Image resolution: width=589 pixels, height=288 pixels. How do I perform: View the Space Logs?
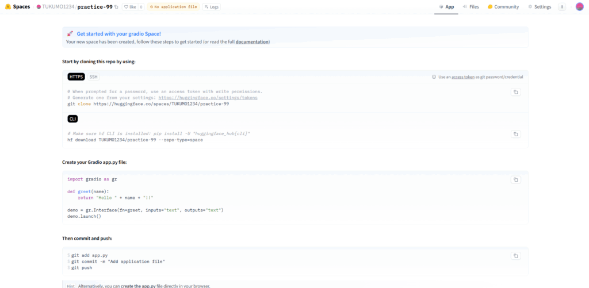coord(211,7)
